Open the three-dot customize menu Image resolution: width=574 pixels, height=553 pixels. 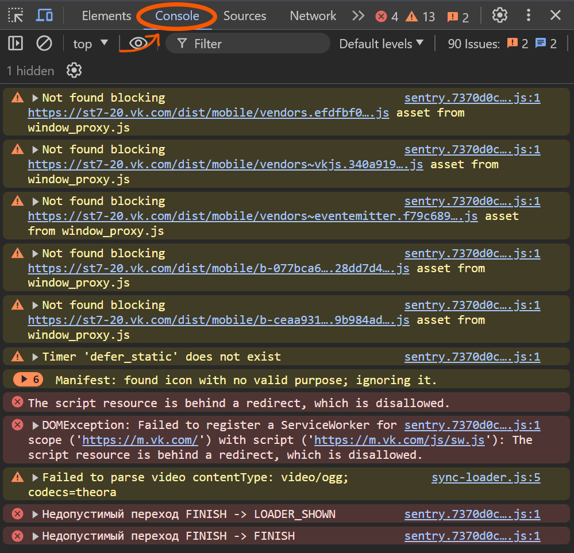click(528, 16)
